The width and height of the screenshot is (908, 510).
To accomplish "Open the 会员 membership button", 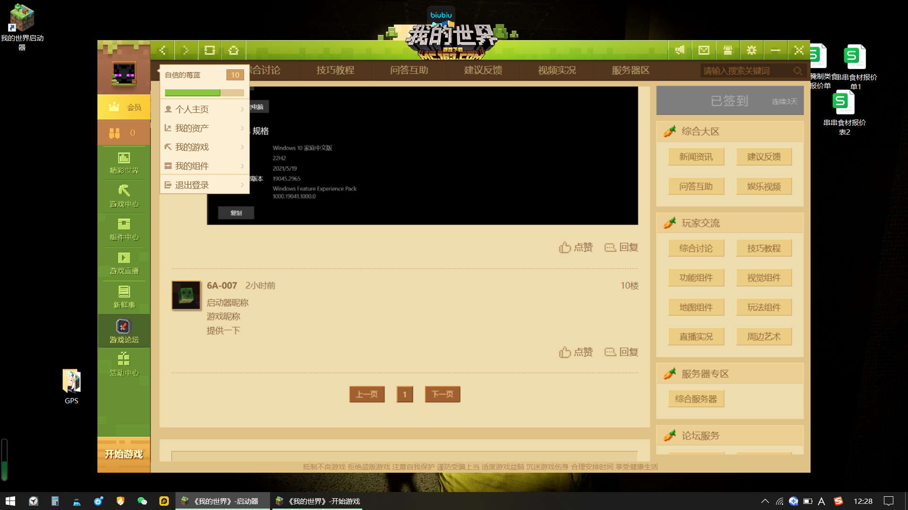I will pyautogui.click(x=124, y=107).
